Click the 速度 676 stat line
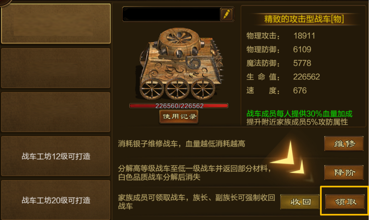Screen dimensions: 369x220 click(x=276, y=90)
